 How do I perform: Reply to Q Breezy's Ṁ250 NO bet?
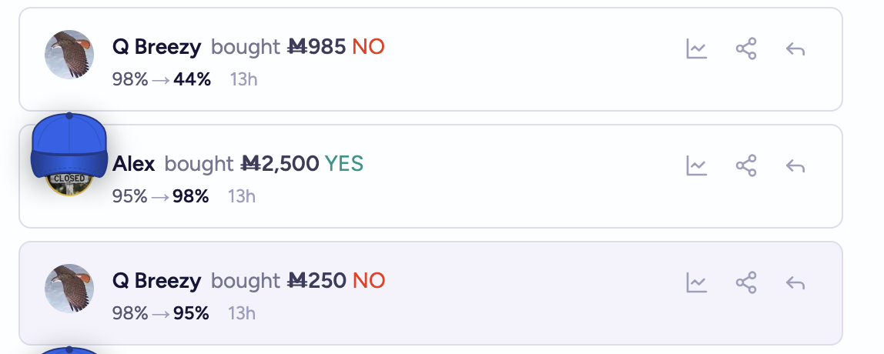795,283
